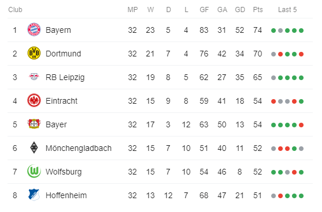Image resolution: width=322 pixels, height=212 pixels.
Task: Click the Dortmund BVB logo
Action: 34,53
